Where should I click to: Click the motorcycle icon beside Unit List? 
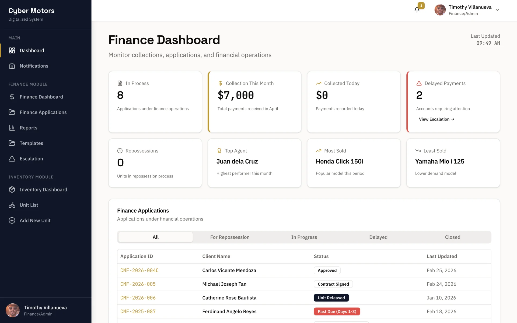coord(12,205)
